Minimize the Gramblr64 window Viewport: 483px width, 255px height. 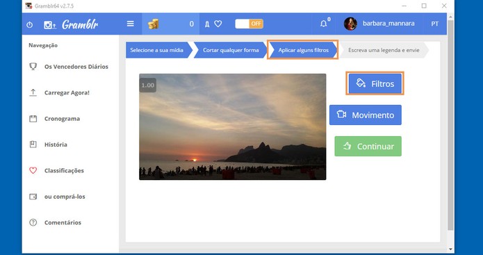[x=404, y=6]
